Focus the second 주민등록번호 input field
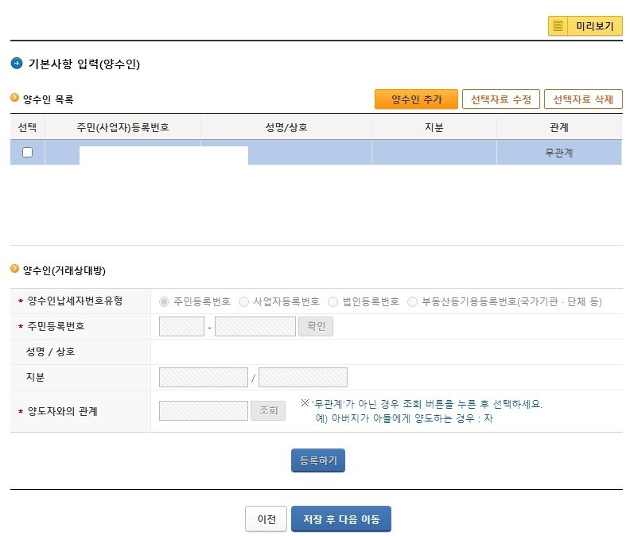This screenshot has width=630, height=536. [255, 327]
